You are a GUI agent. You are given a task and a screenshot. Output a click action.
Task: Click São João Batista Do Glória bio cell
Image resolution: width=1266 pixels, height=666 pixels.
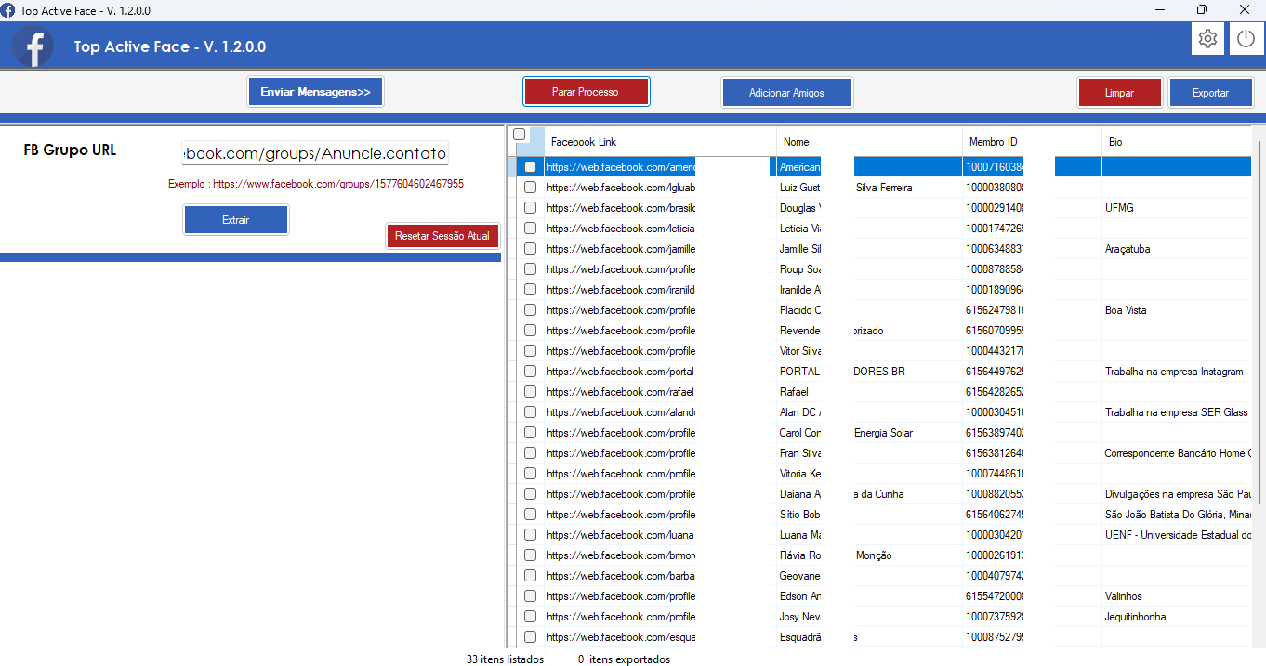tap(1176, 515)
